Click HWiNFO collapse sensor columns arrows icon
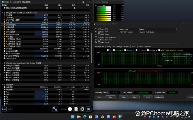193x120 pixels. (10, 109)
